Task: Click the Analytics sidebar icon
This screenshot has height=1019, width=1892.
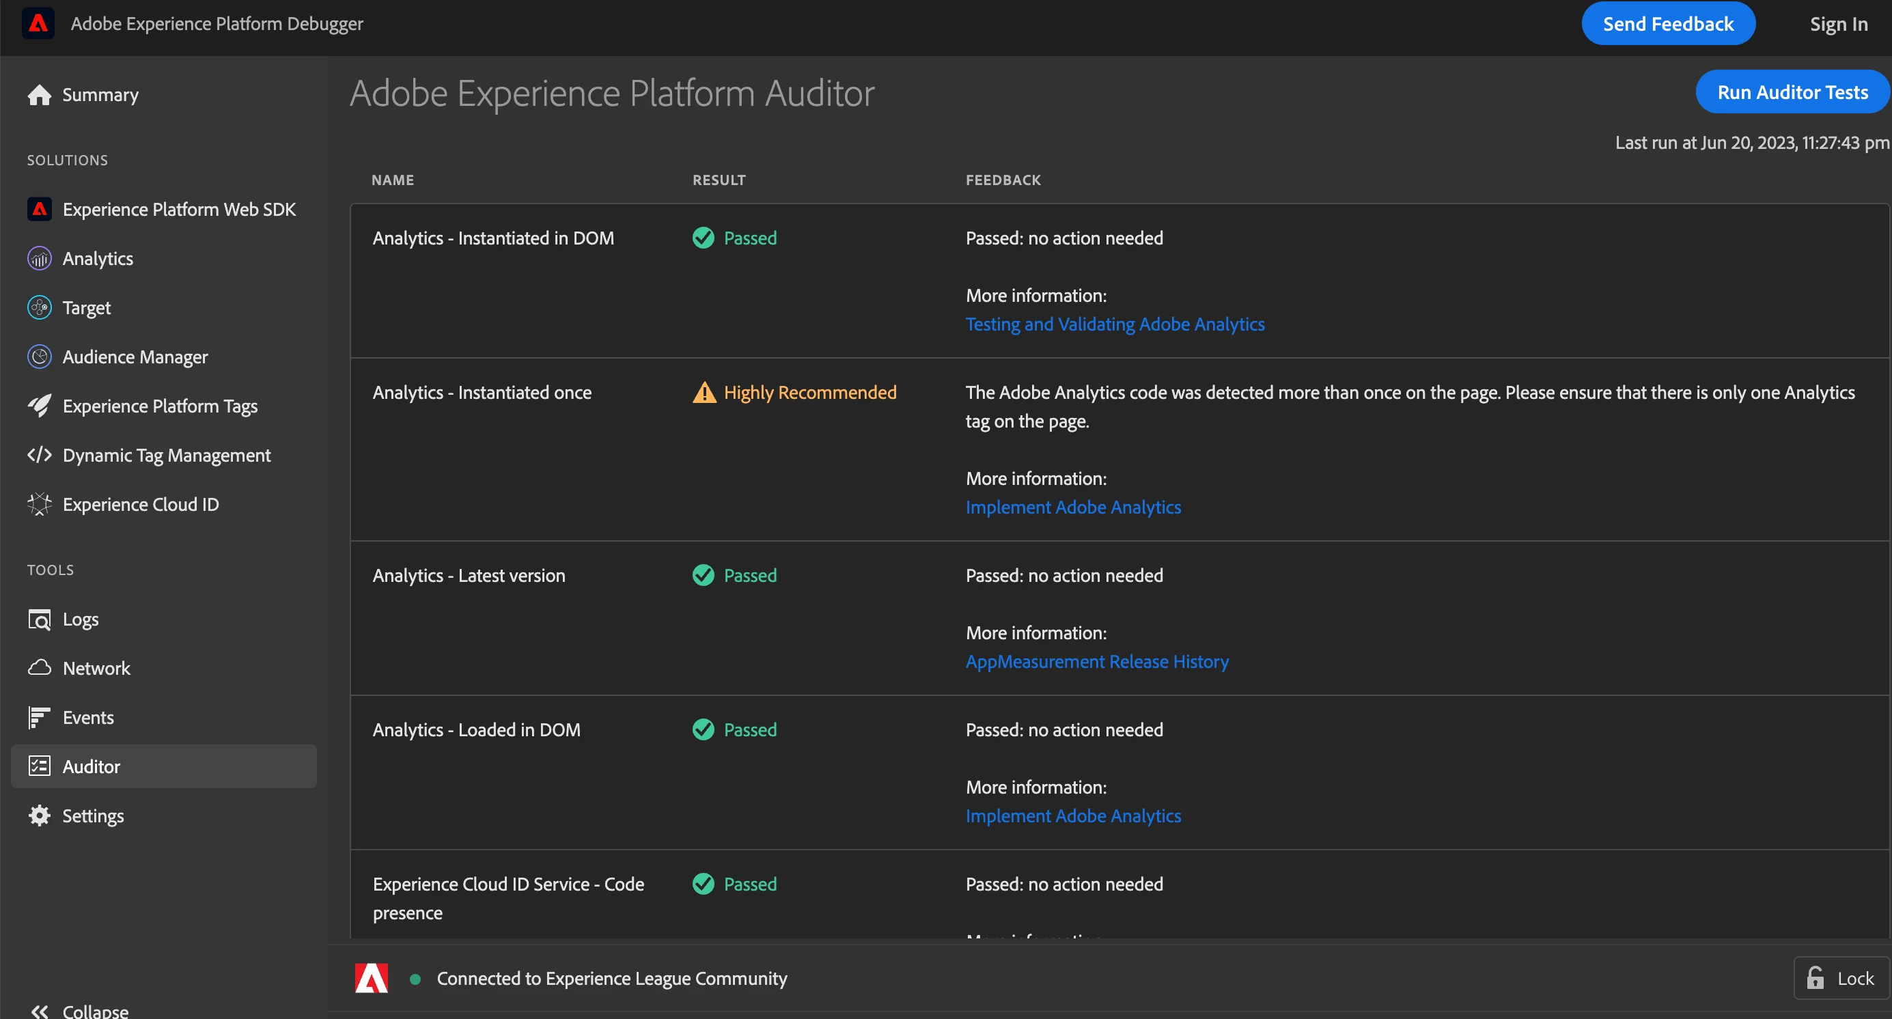Action: (x=39, y=258)
